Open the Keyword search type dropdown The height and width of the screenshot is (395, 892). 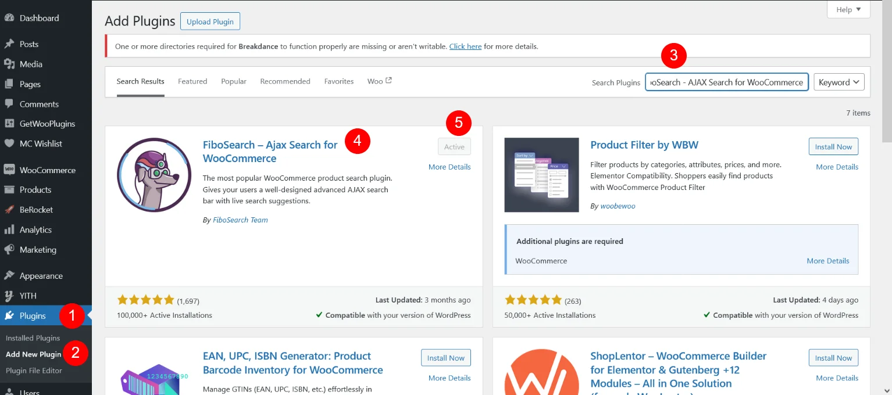(x=839, y=82)
